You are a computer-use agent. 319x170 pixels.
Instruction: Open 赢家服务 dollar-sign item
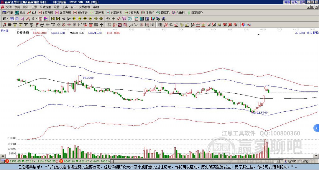pos(195,12)
